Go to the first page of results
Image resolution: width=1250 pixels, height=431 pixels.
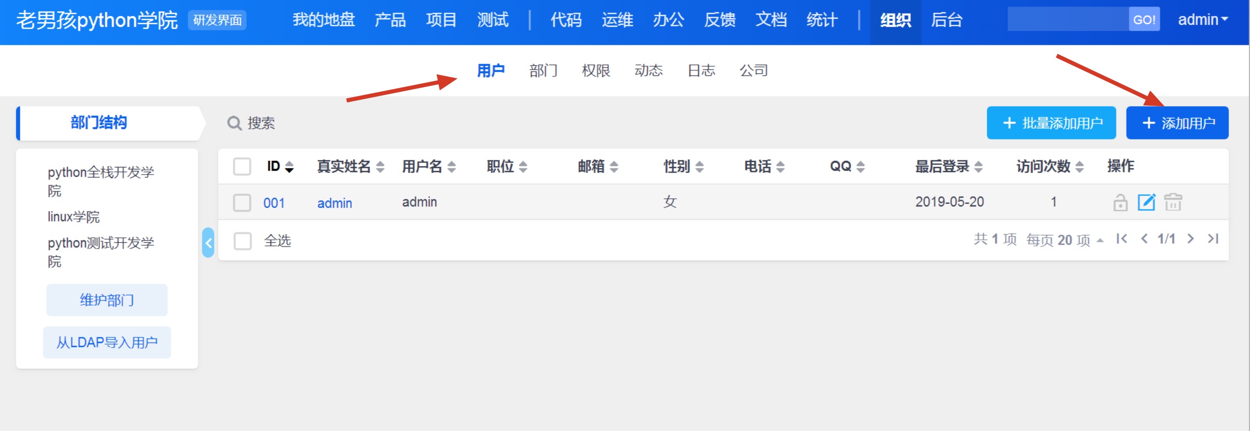(x=1121, y=239)
